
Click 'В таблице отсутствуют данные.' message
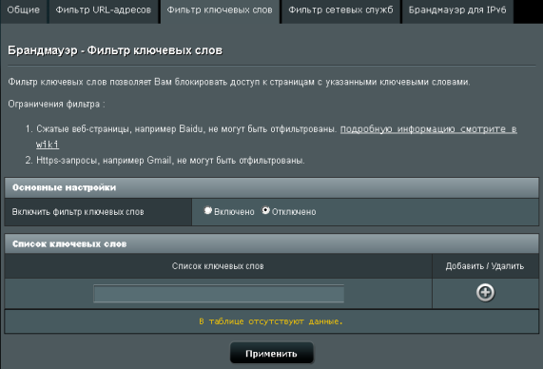coord(271,321)
